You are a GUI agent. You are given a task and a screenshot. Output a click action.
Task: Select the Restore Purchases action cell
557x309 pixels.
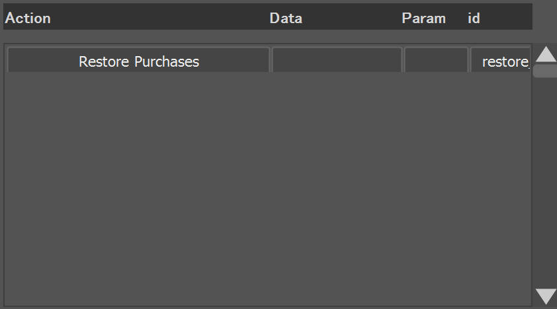tap(138, 60)
